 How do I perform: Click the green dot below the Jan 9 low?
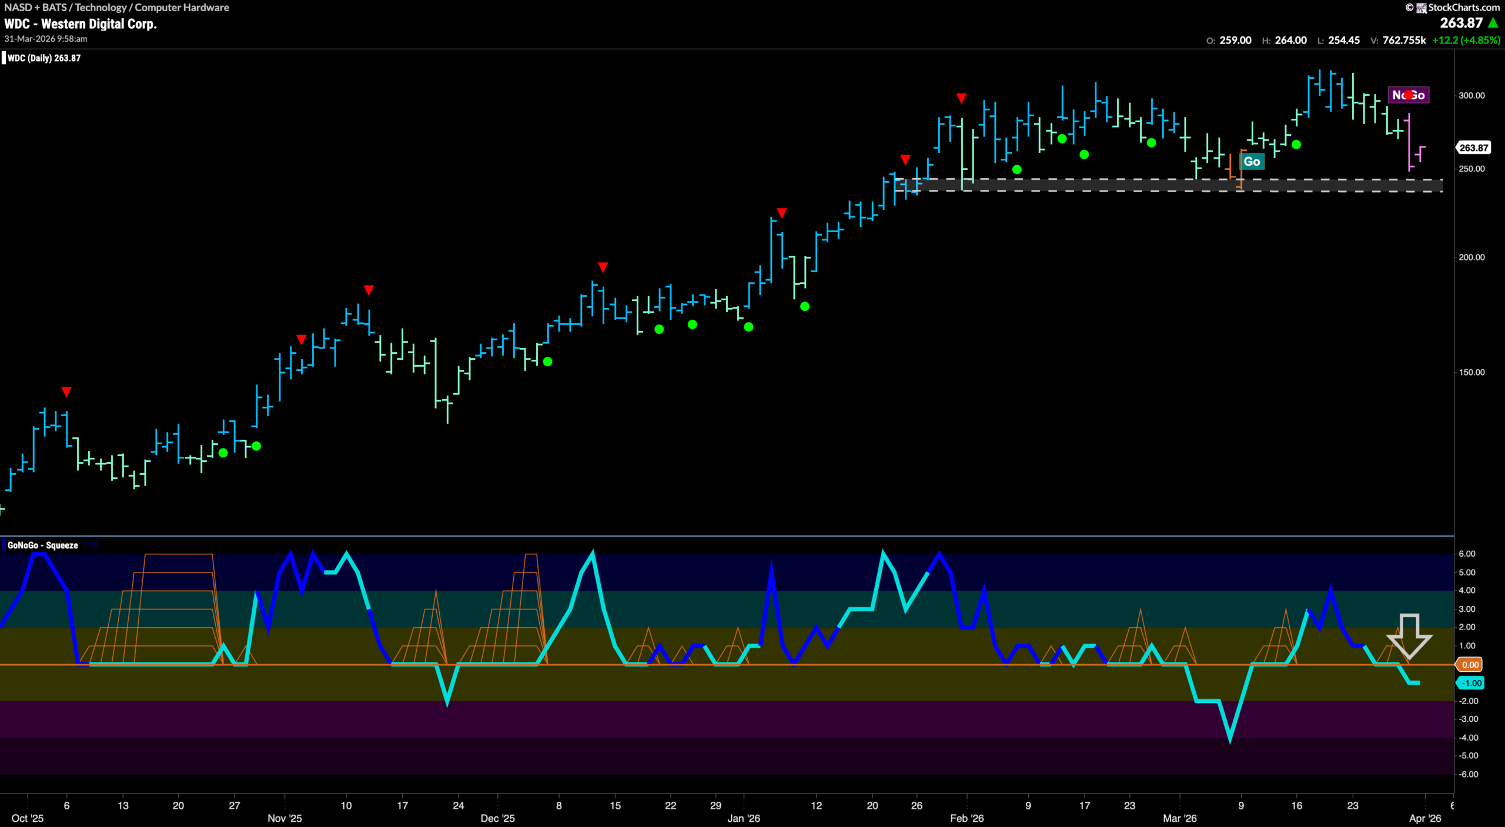(x=805, y=306)
